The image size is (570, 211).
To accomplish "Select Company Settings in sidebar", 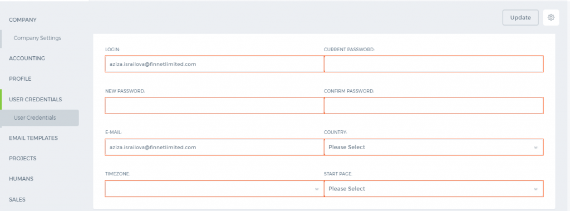I will pos(37,38).
